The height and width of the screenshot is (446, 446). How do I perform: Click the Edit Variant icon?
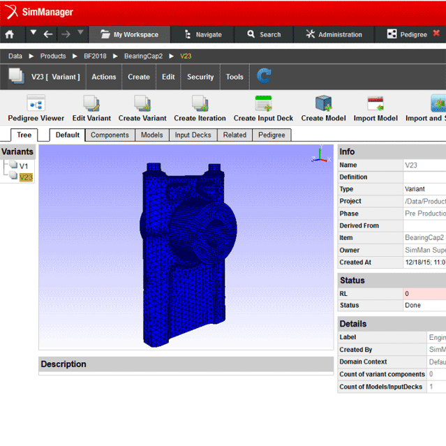(x=91, y=103)
